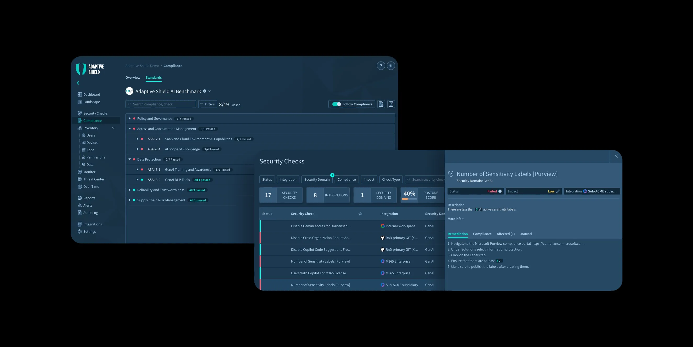Image resolution: width=693 pixels, height=347 pixels.
Task: Open the Journal tab
Action: 526,234
